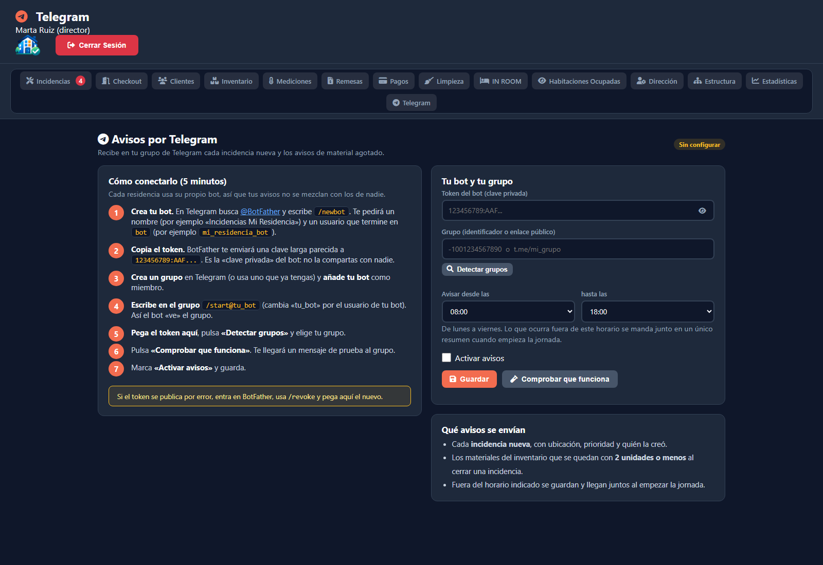Screen dimensions: 823x565
Task: Click the mi_residencia_bot example text
Action: click(235, 232)
